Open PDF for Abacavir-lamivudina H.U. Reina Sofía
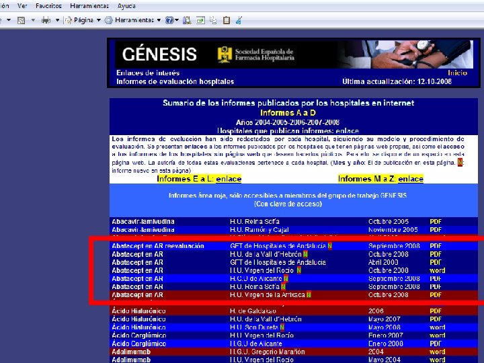 tap(436, 222)
